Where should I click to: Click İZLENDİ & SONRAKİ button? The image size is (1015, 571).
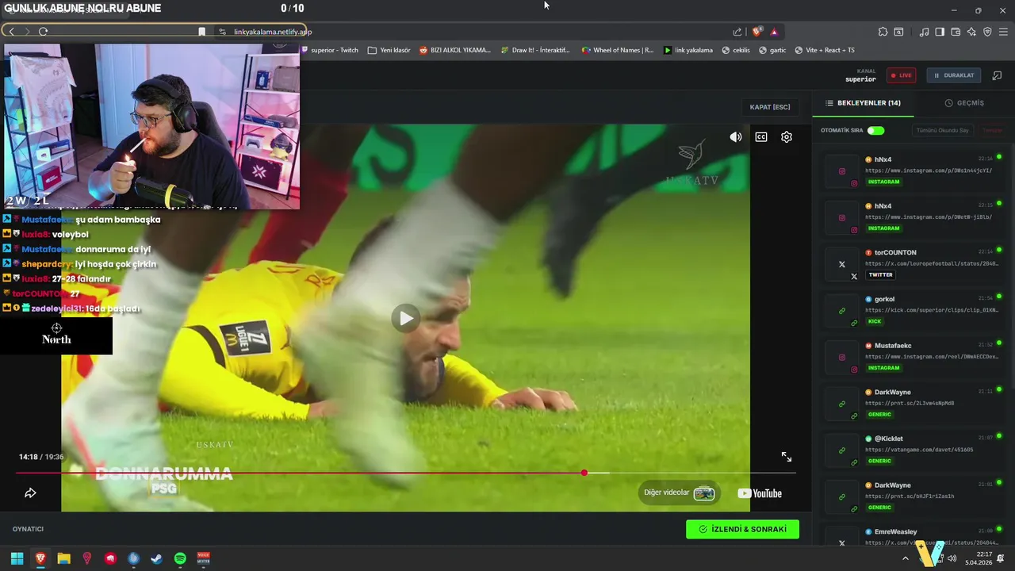(742, 529)
